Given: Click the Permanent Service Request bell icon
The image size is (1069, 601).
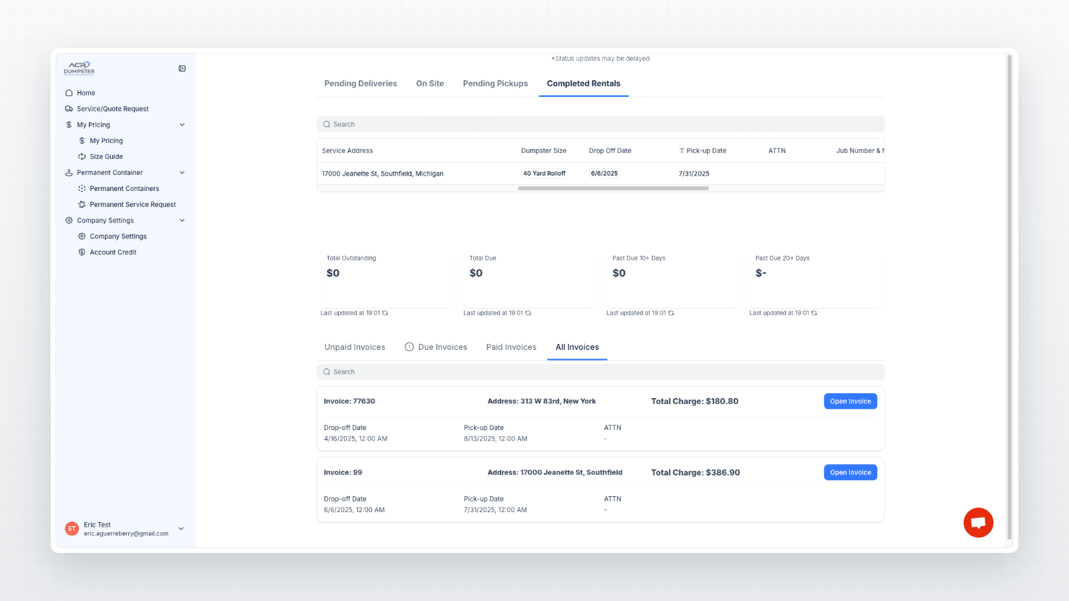Looking at the screenshot, I should [82, 204].
